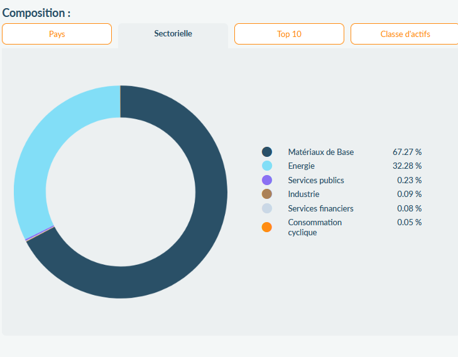Pick the Consommation cyclique legend label

(x=315, y=227)
